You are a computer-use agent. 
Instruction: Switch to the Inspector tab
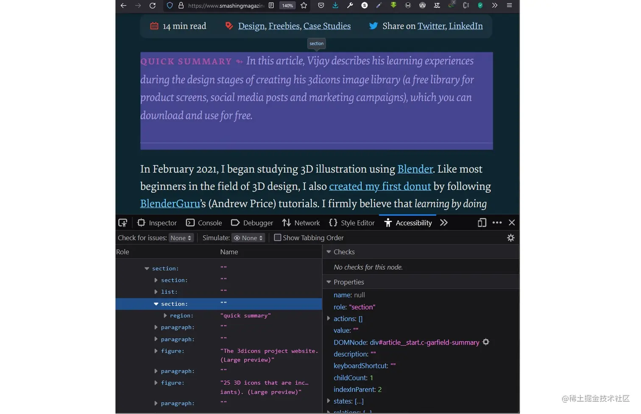pos(157,223)
